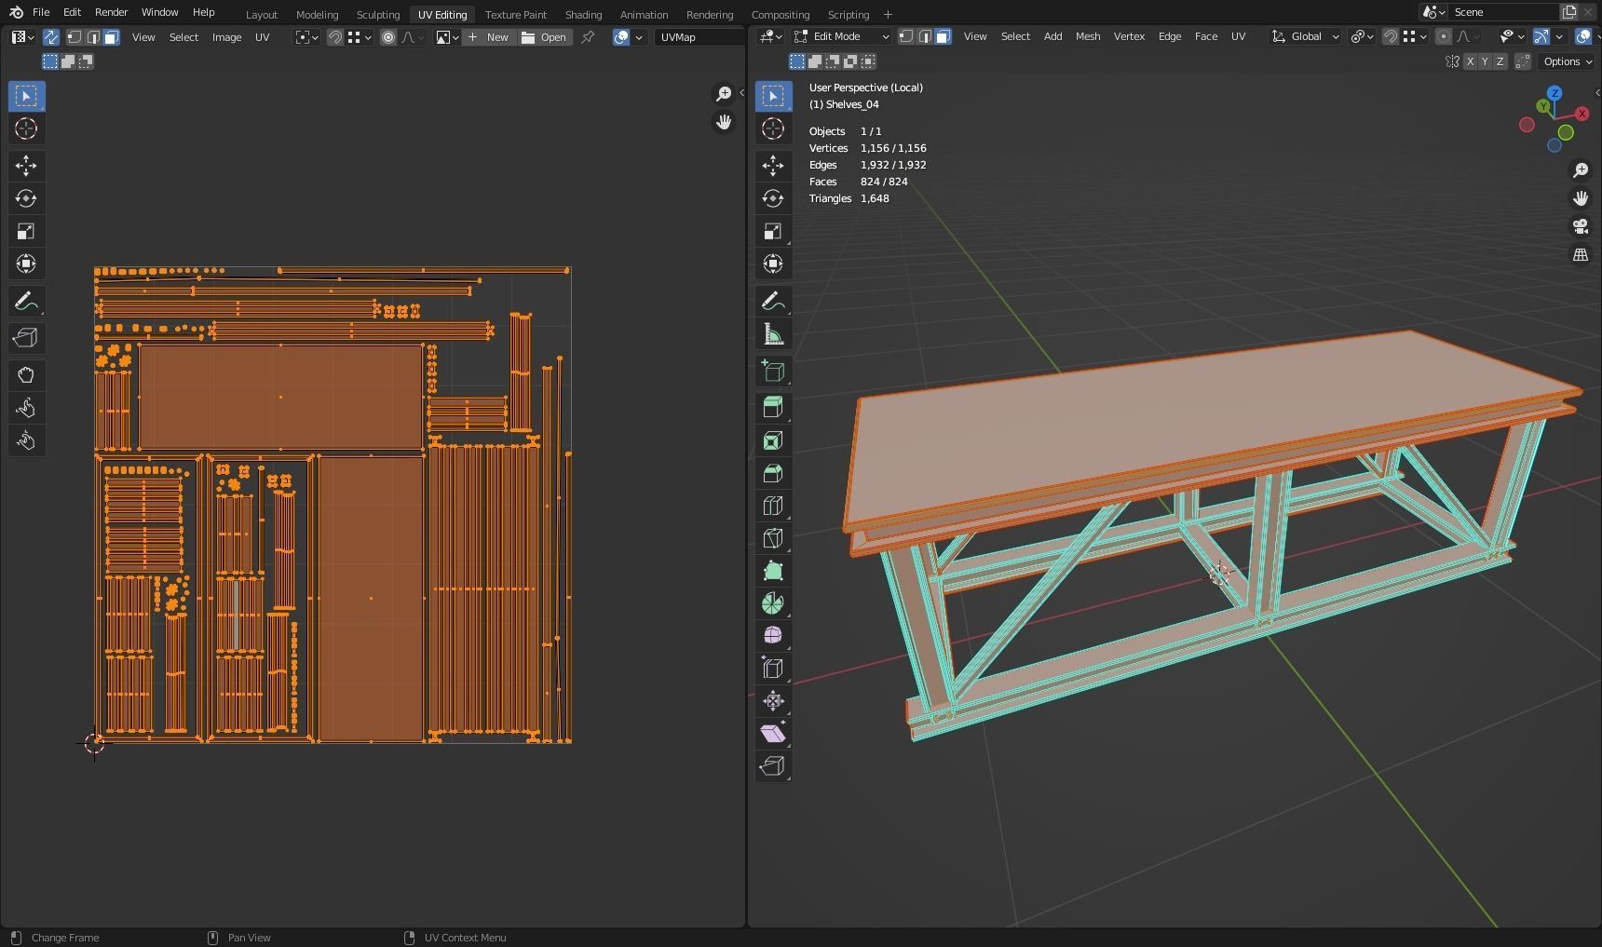Select the Smooth vertices tool

click(x=773, y=635)
